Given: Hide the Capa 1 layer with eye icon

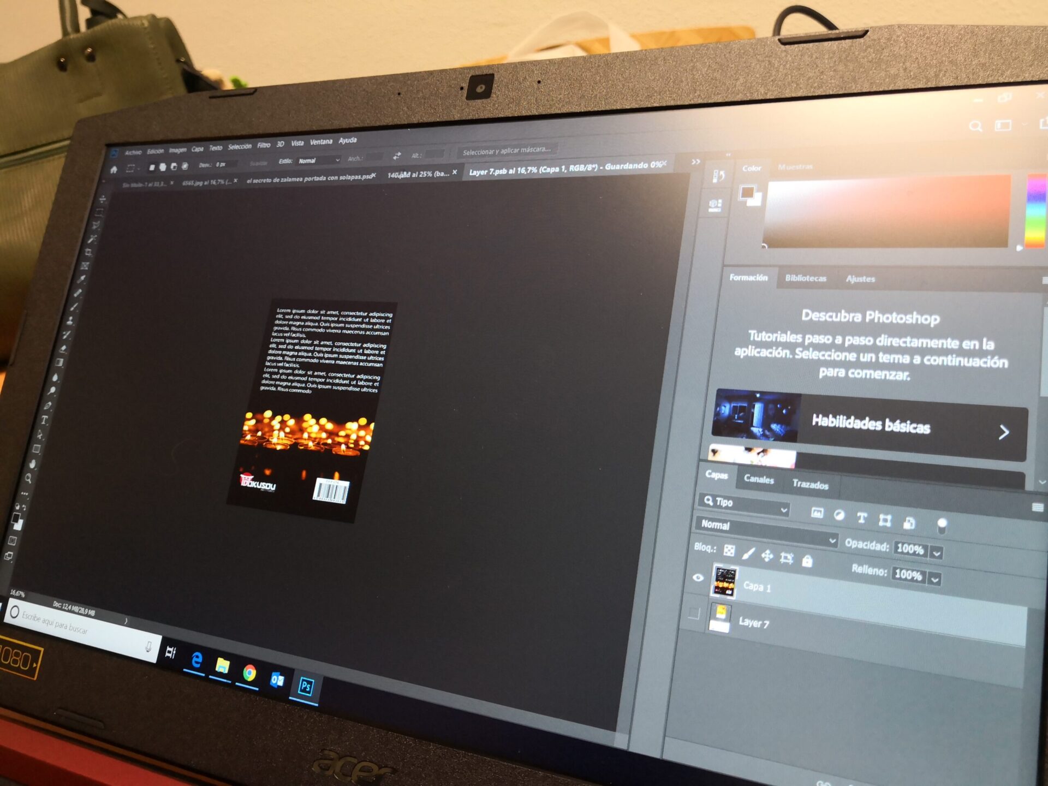Looking at the screenshot, I should pos(698,577).
